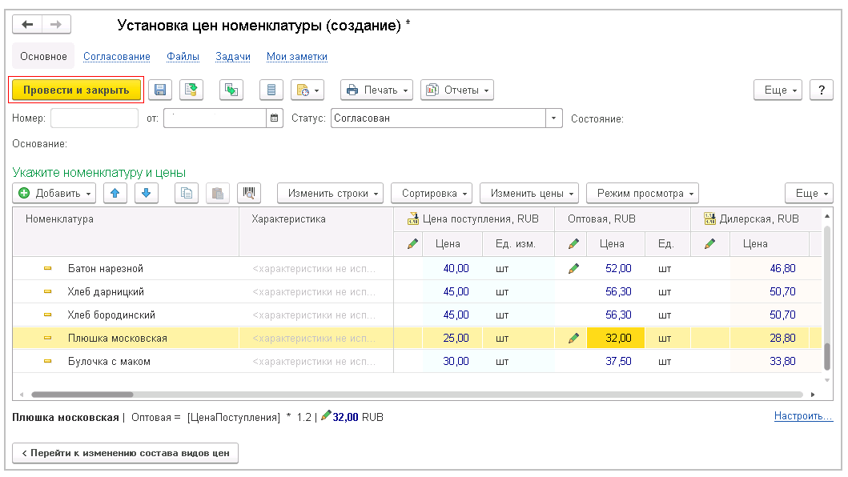Click purchase price 25,00 cell
This screenshot has height=477, width=848.
tap(452, 338)
